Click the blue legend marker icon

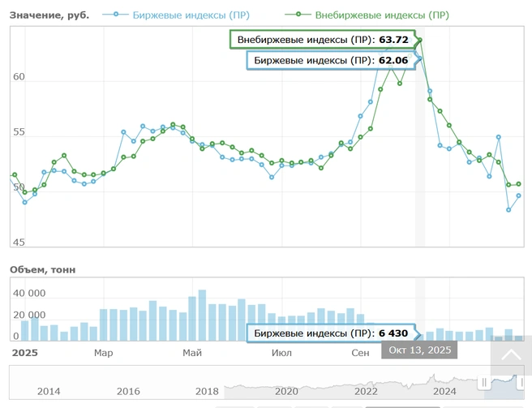coord(116,15)
